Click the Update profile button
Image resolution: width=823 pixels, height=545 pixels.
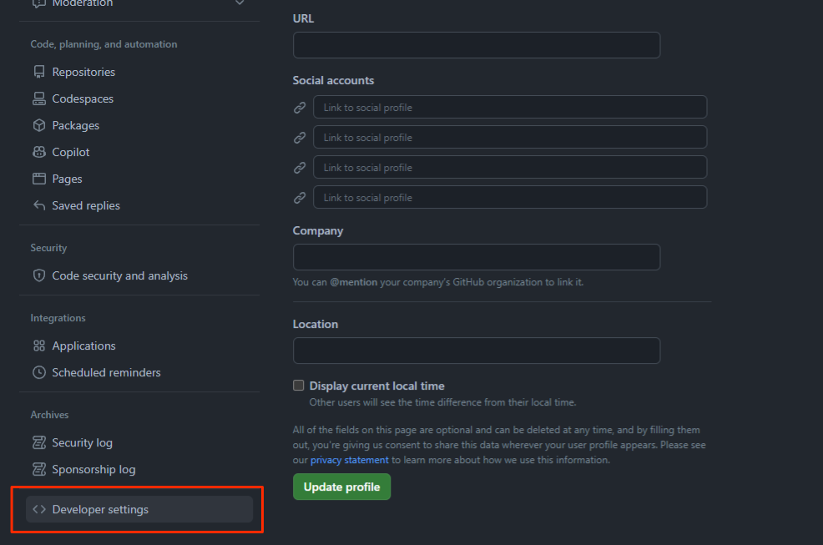(x=341, y=487)
